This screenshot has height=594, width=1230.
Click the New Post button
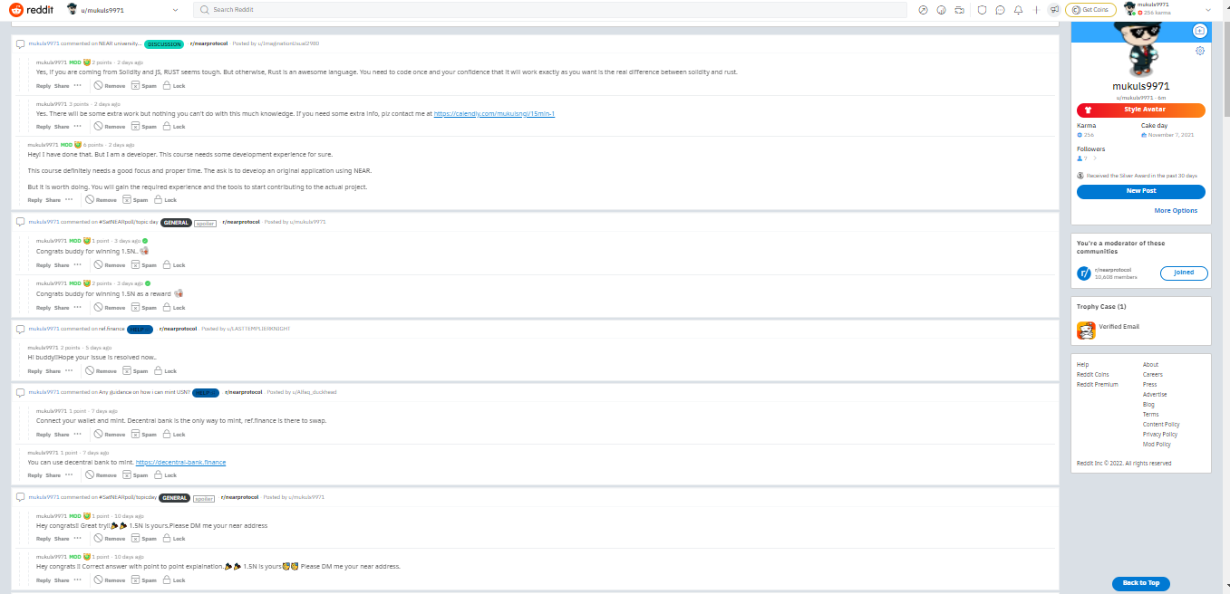tap(1140, 191)
